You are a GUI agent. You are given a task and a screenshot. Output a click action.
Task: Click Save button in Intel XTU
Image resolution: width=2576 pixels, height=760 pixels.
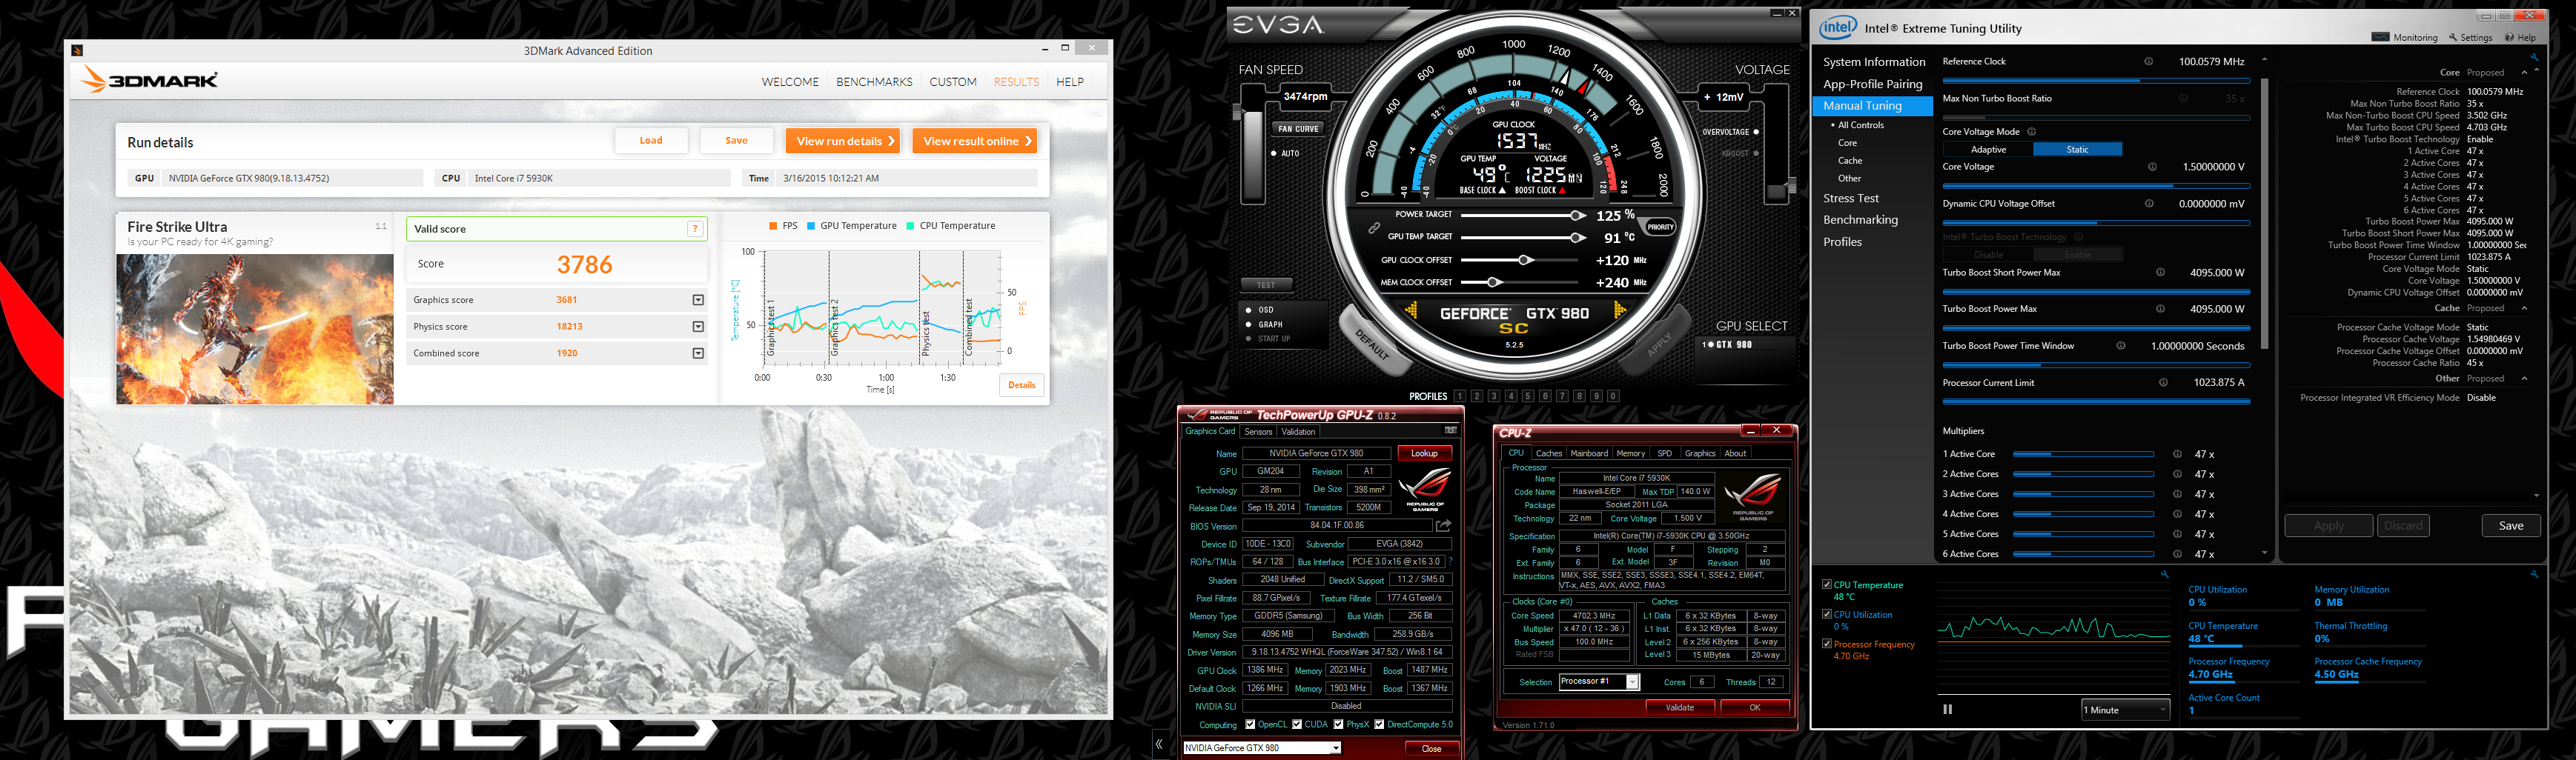2511,525
